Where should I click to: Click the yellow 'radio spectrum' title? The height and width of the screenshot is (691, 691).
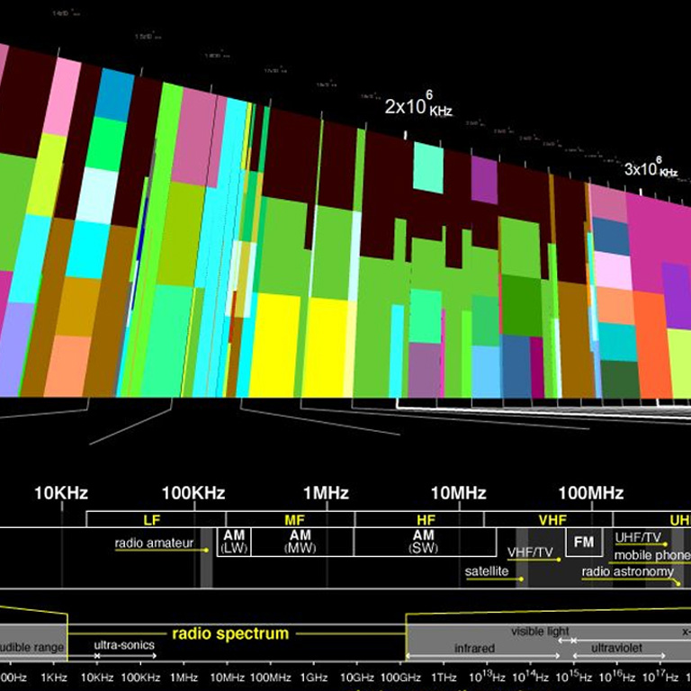coord(230,633)
